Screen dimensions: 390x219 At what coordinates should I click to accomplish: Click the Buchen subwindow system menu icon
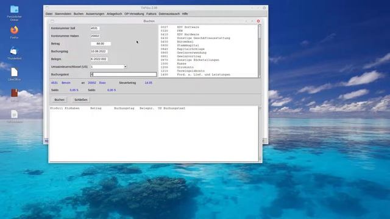[52, 21]
